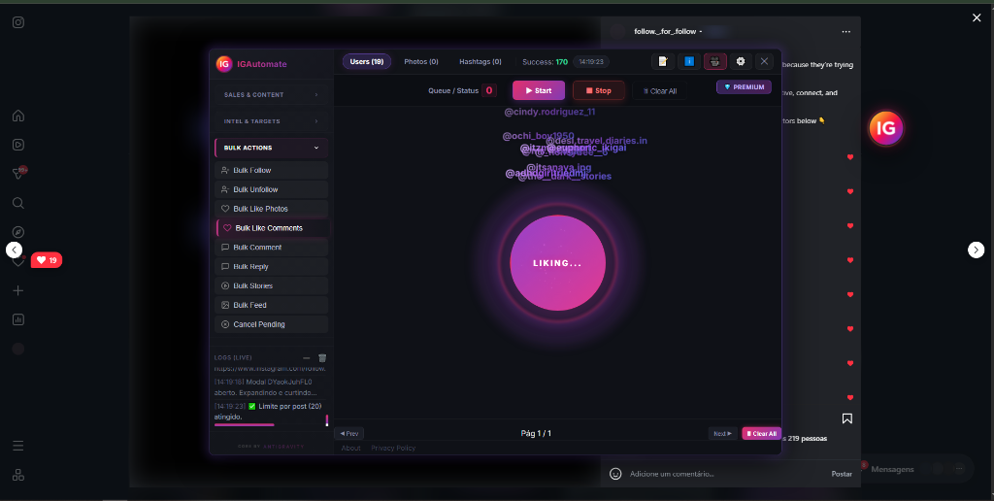Open Instagram search from sidebar

pyautogui.click(x=18, y=203)
